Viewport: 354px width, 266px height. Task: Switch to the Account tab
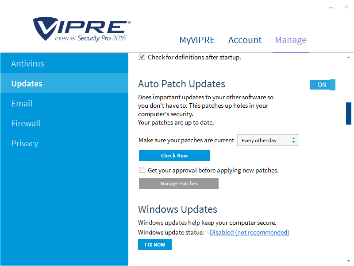245,40
